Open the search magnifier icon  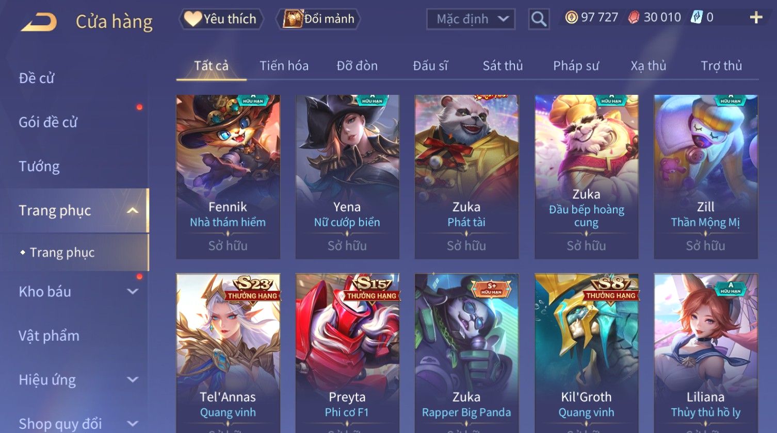(x=539, y=19)
